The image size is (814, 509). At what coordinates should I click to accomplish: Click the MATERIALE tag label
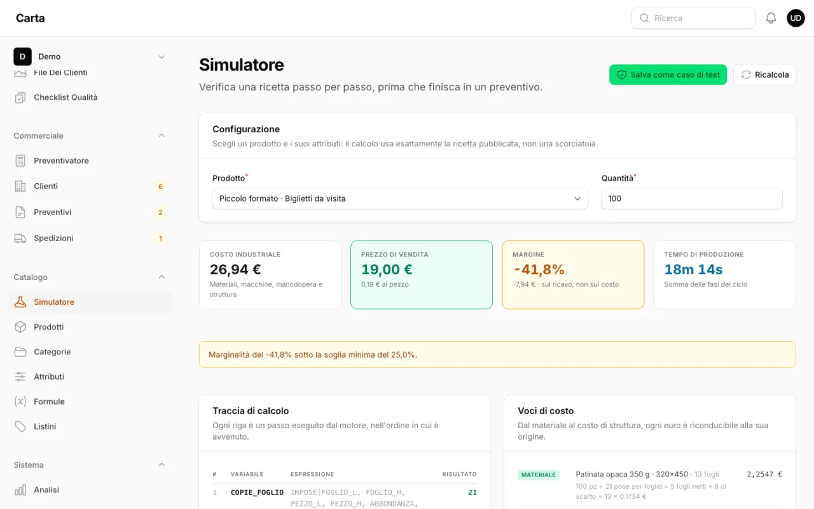(539, 475)
